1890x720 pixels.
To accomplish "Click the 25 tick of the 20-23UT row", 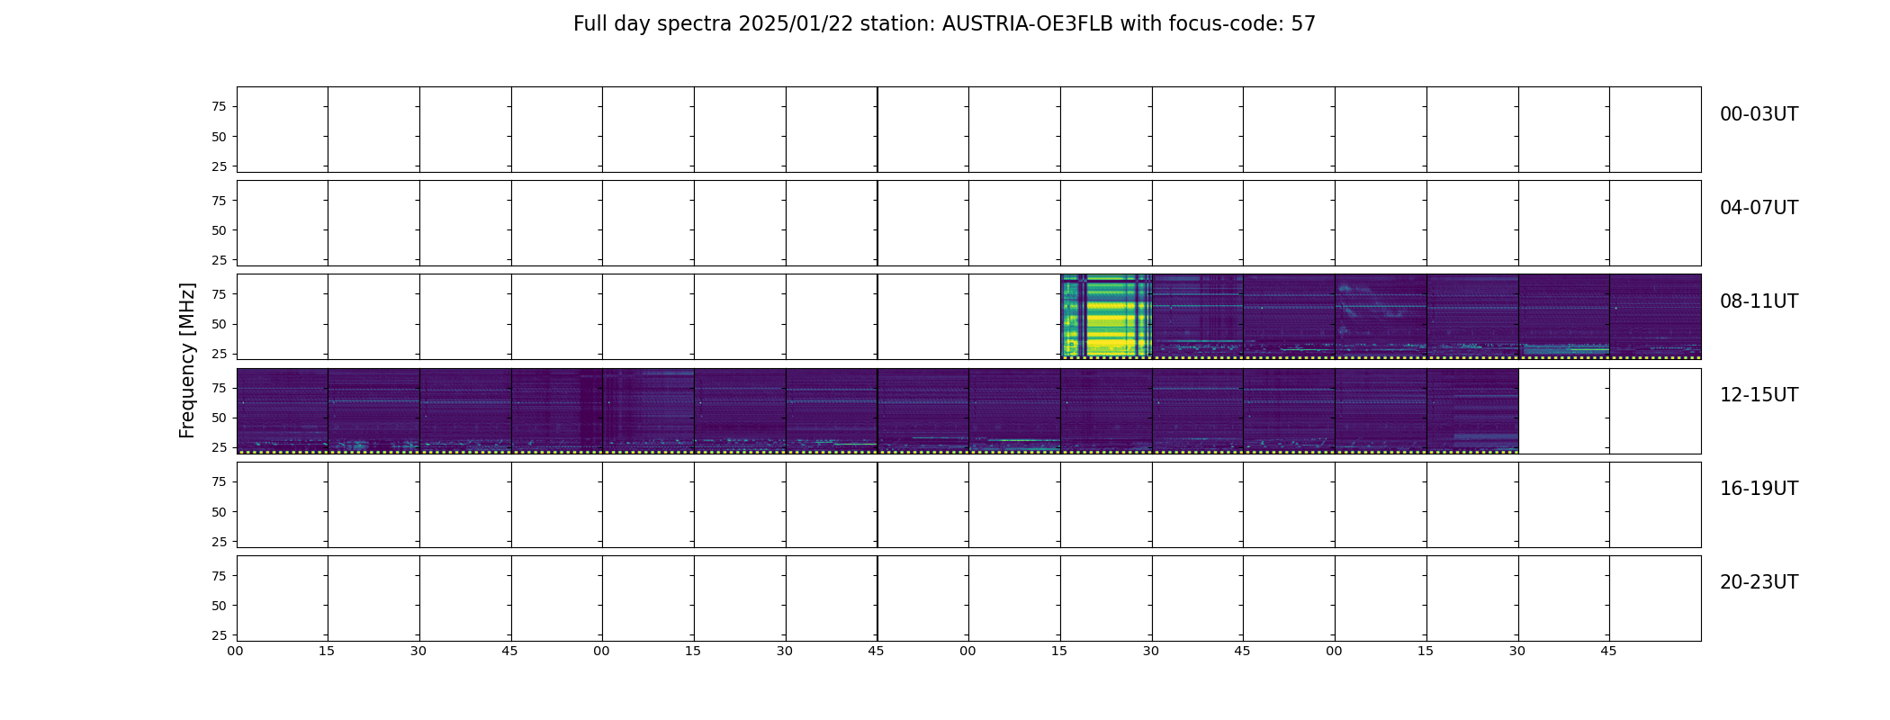I will (x=219, y=635).
